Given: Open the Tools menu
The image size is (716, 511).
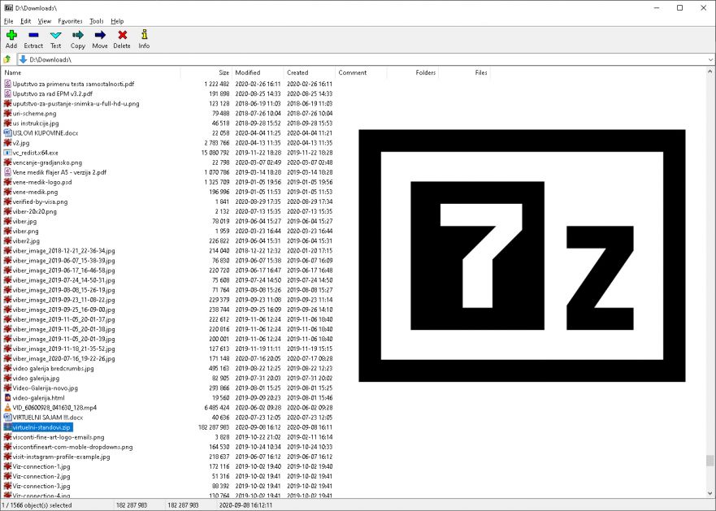Looking at the screenshot, I should point(96,20).
